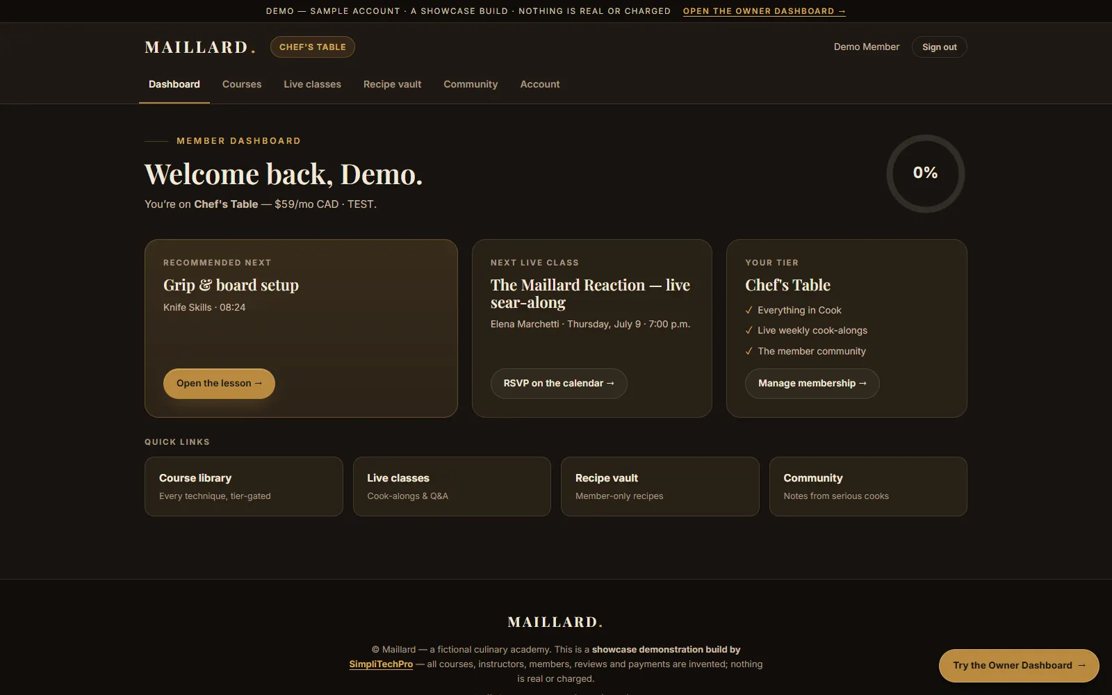RSVP on the calendar for live class
This screenshot has height=695, width=1112.
559,384
